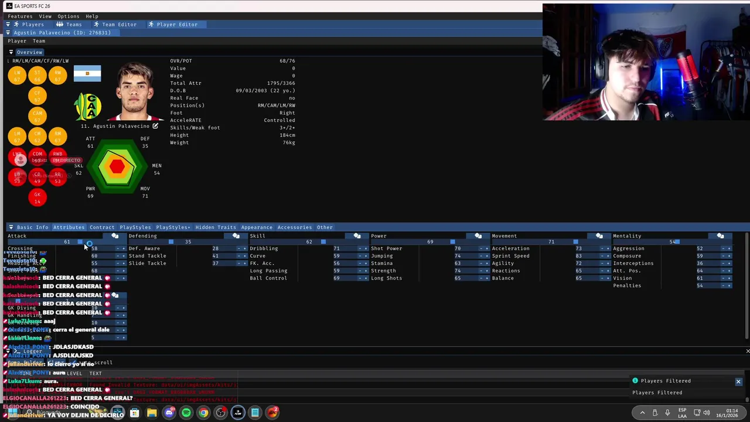
Task: Open the Hidden Traits tab
Action: 216,227
